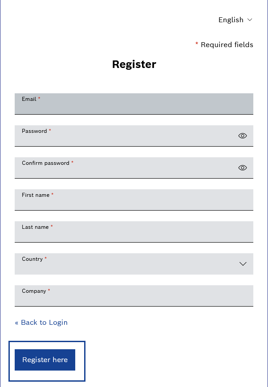This screenshot has height=387, width=268.
Task: Focus the Email input field
Action: pos(134,104)
